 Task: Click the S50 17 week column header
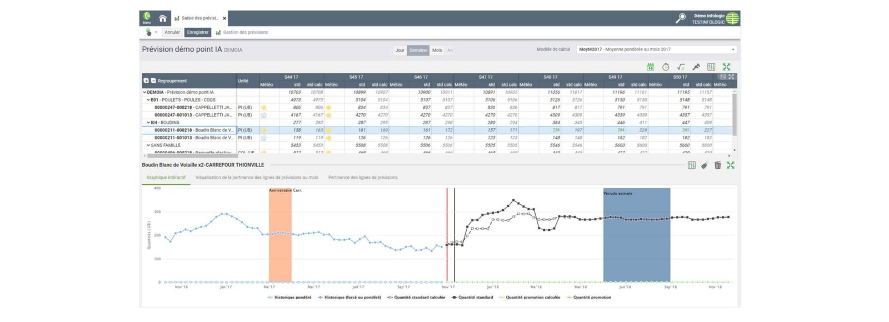click(x=681, y=77)
